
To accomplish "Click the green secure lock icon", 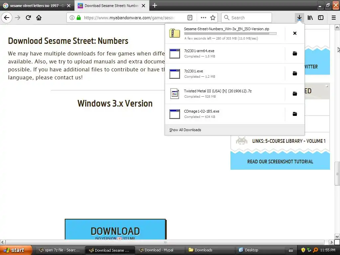I will 79,18.
